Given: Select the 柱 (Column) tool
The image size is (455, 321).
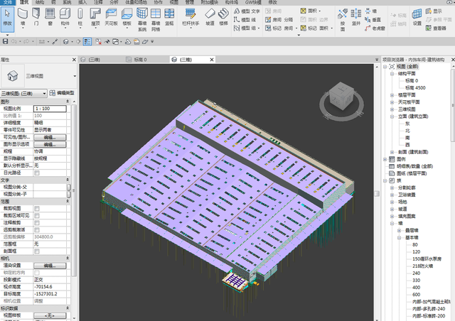Looking at the screenshot, I should (x=80, y=17).
